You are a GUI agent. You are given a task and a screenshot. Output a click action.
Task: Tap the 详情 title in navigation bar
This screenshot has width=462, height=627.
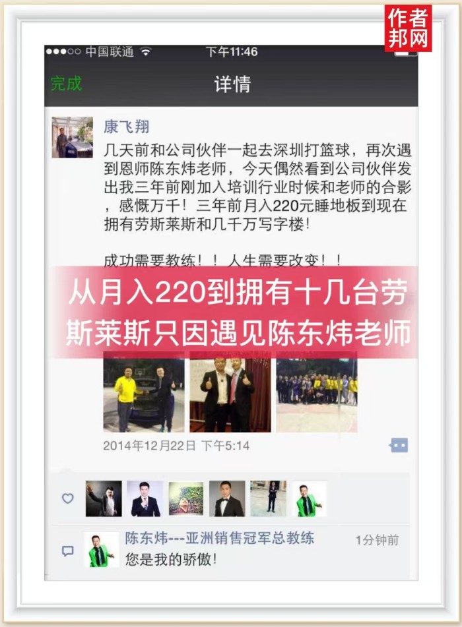pos(232,84)
